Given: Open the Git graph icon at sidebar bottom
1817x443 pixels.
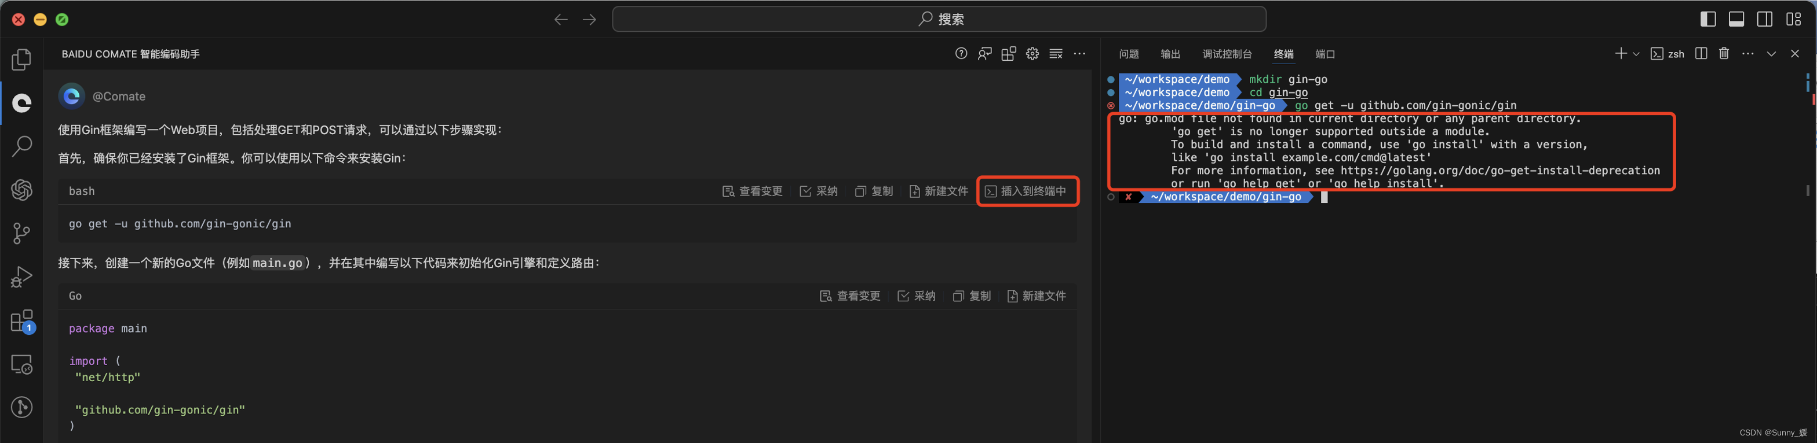Looking at the screenshot, I should coord(22,407).
